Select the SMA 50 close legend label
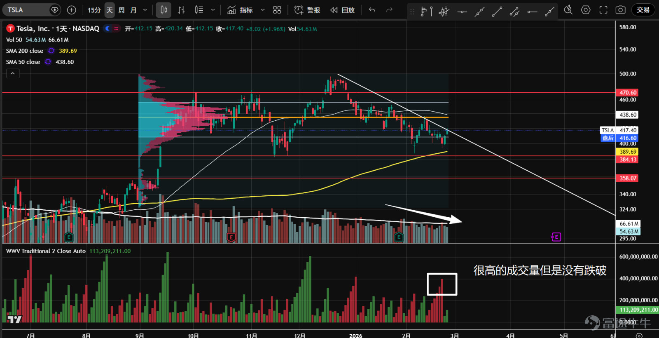 [23, 62]
